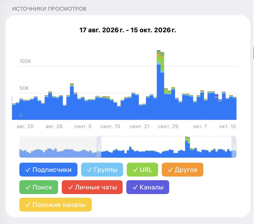254x224 pixels.
Task: Click the 50K axis label
Action: pyautogui.click(x=24, y=88)
